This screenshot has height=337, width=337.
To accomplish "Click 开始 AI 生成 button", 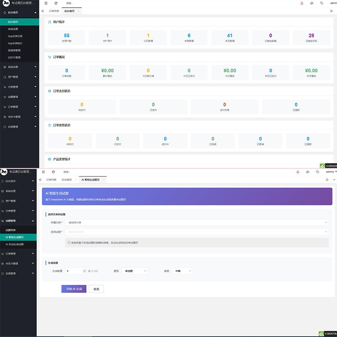I will coord(74,289).
